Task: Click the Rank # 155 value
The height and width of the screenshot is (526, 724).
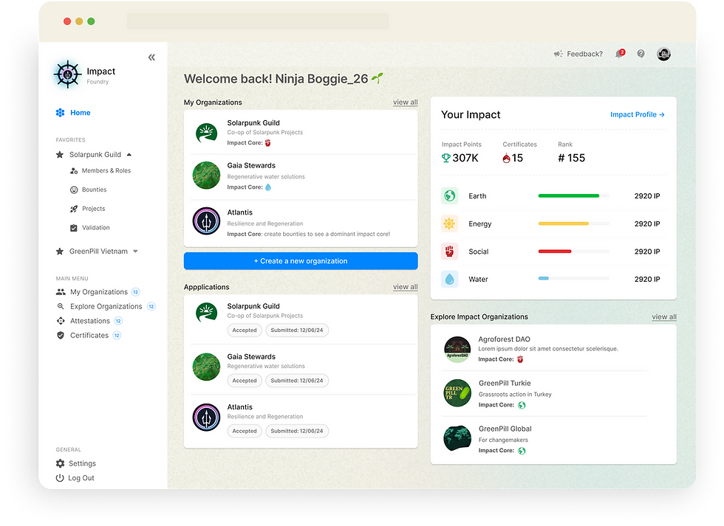Action: click(x=571, y=158)
